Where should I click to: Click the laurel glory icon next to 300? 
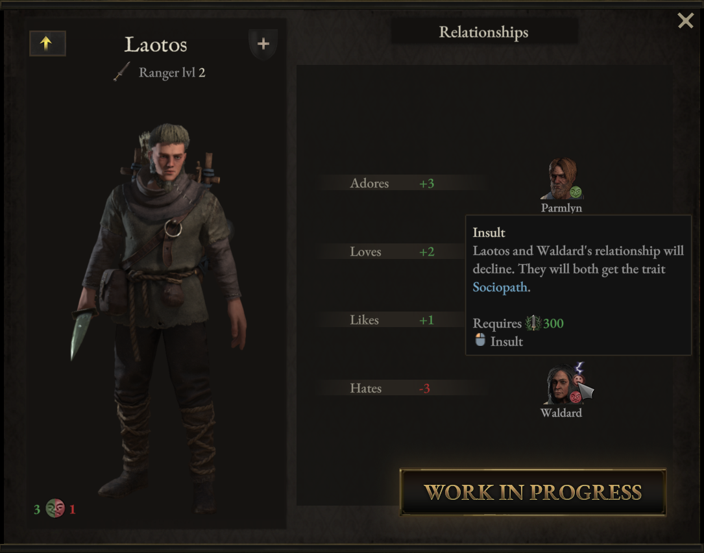click(533, 323)
